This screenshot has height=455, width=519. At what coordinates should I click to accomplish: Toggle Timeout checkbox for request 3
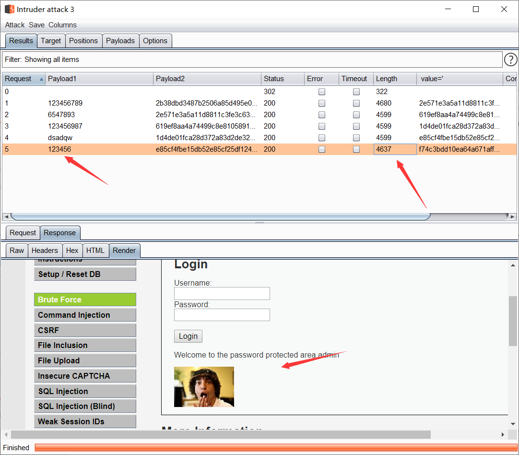(x=356, y=126)
